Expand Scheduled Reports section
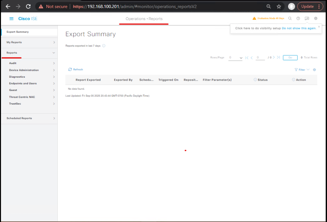The width and height of the screenshot is (327, 222). coord(30,118)
